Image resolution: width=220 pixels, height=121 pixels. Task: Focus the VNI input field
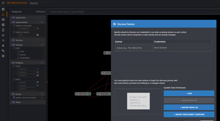pyautogui.click(x=26, y=35)
